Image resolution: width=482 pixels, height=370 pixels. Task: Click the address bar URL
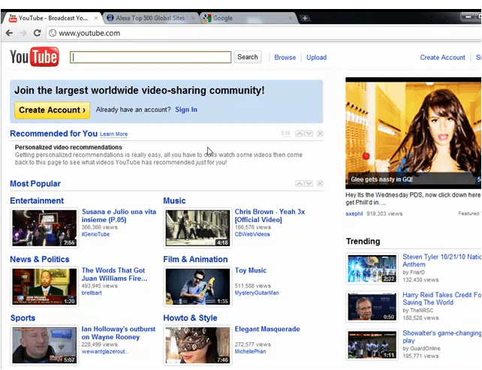[89, 33]
